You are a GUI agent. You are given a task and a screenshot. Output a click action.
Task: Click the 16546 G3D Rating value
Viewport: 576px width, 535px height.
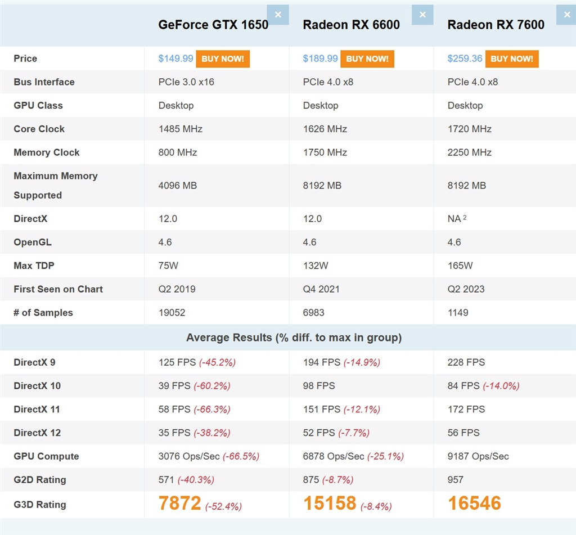point(474,503)
